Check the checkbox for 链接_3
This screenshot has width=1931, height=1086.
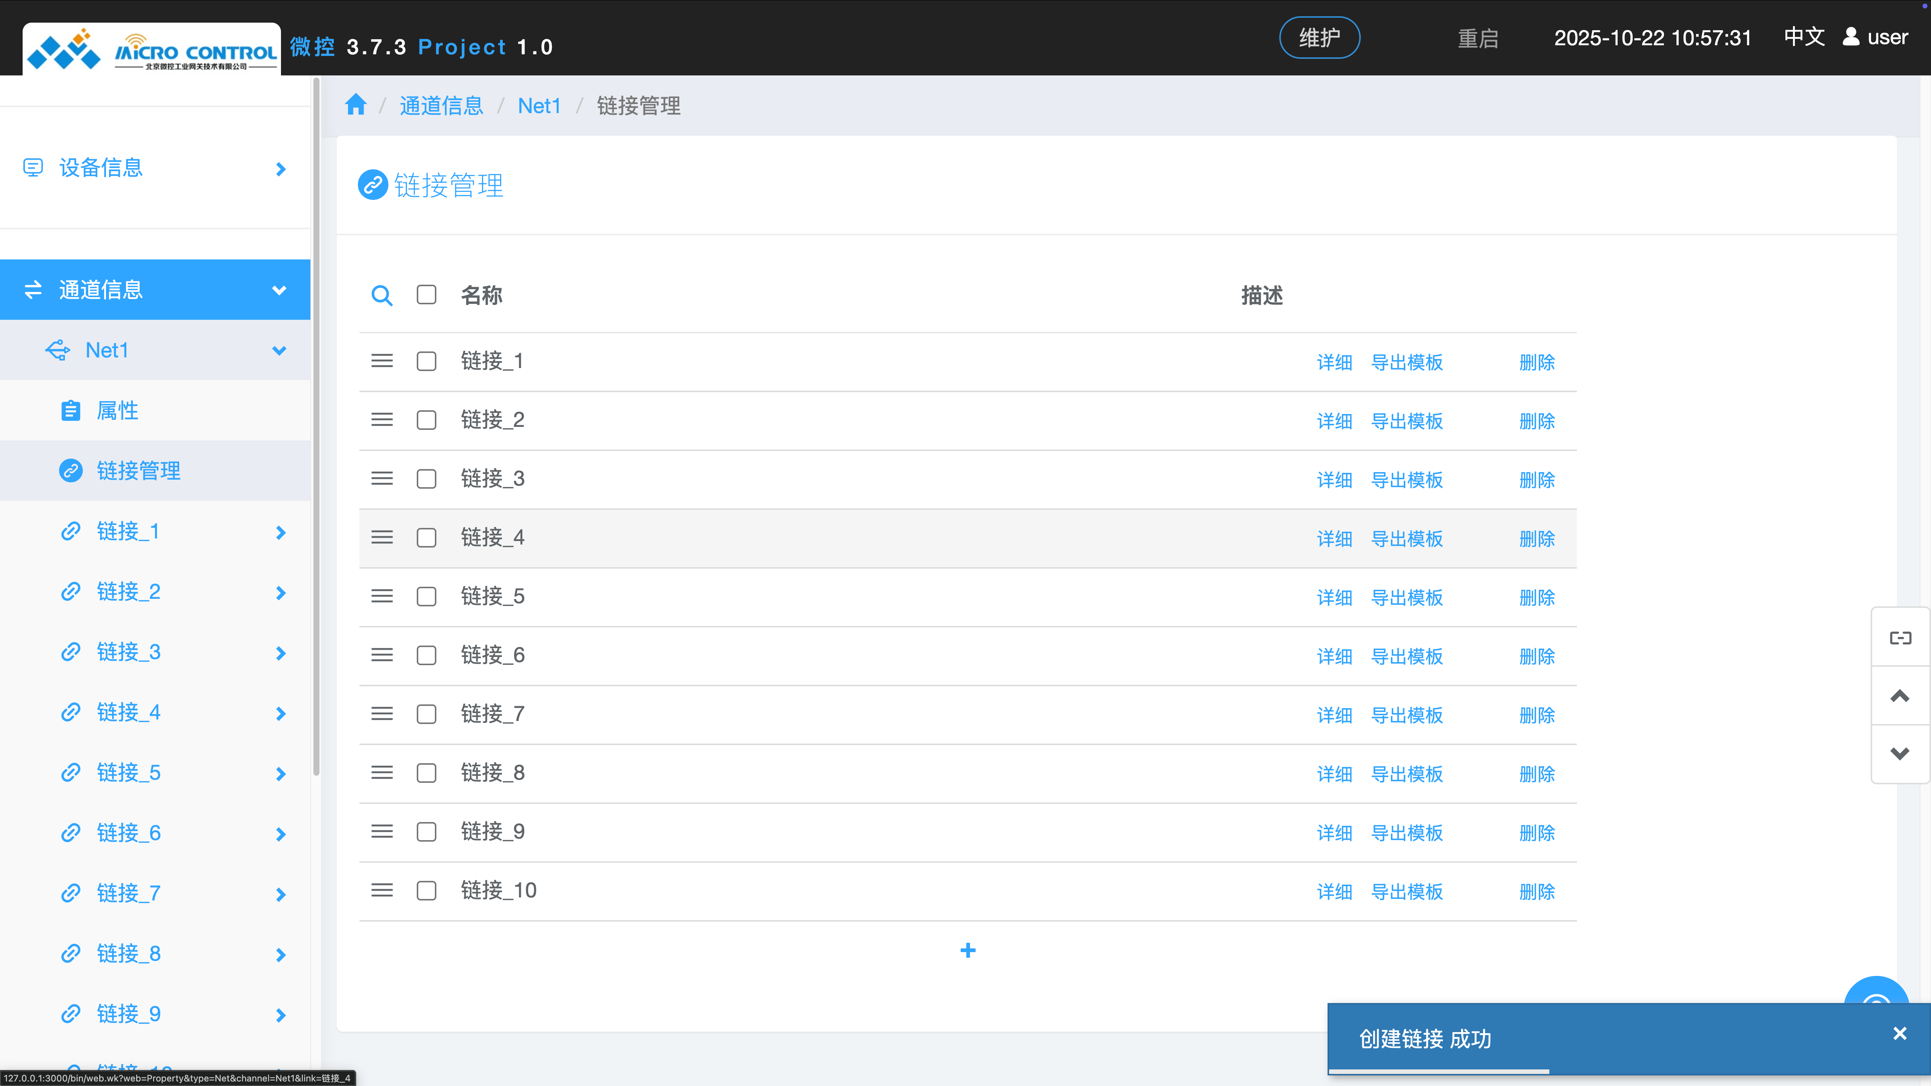pos(427,479)
